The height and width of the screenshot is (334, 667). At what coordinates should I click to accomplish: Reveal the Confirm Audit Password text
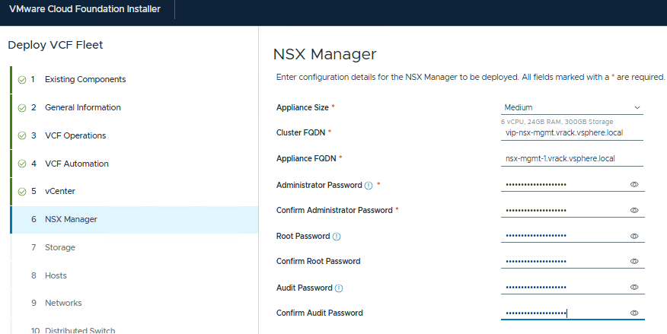[x=634, y=313]
